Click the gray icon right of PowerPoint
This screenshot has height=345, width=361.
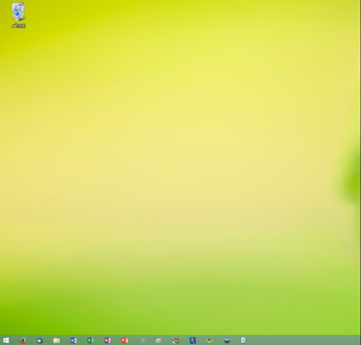[x=142, y=341]
